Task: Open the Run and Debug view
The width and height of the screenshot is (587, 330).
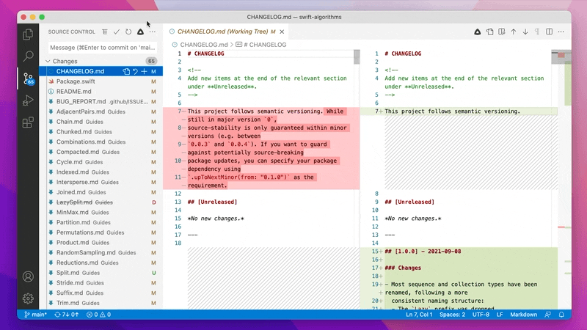Action: [x=28, y=100]
